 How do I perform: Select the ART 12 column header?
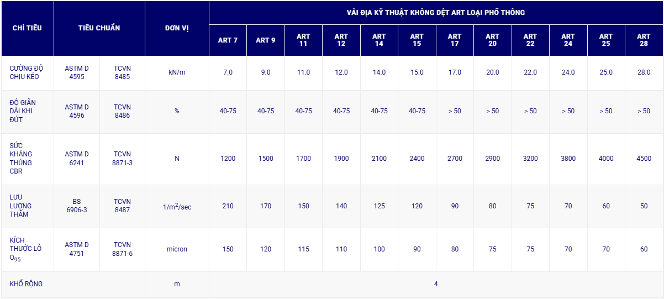(341, 40)
